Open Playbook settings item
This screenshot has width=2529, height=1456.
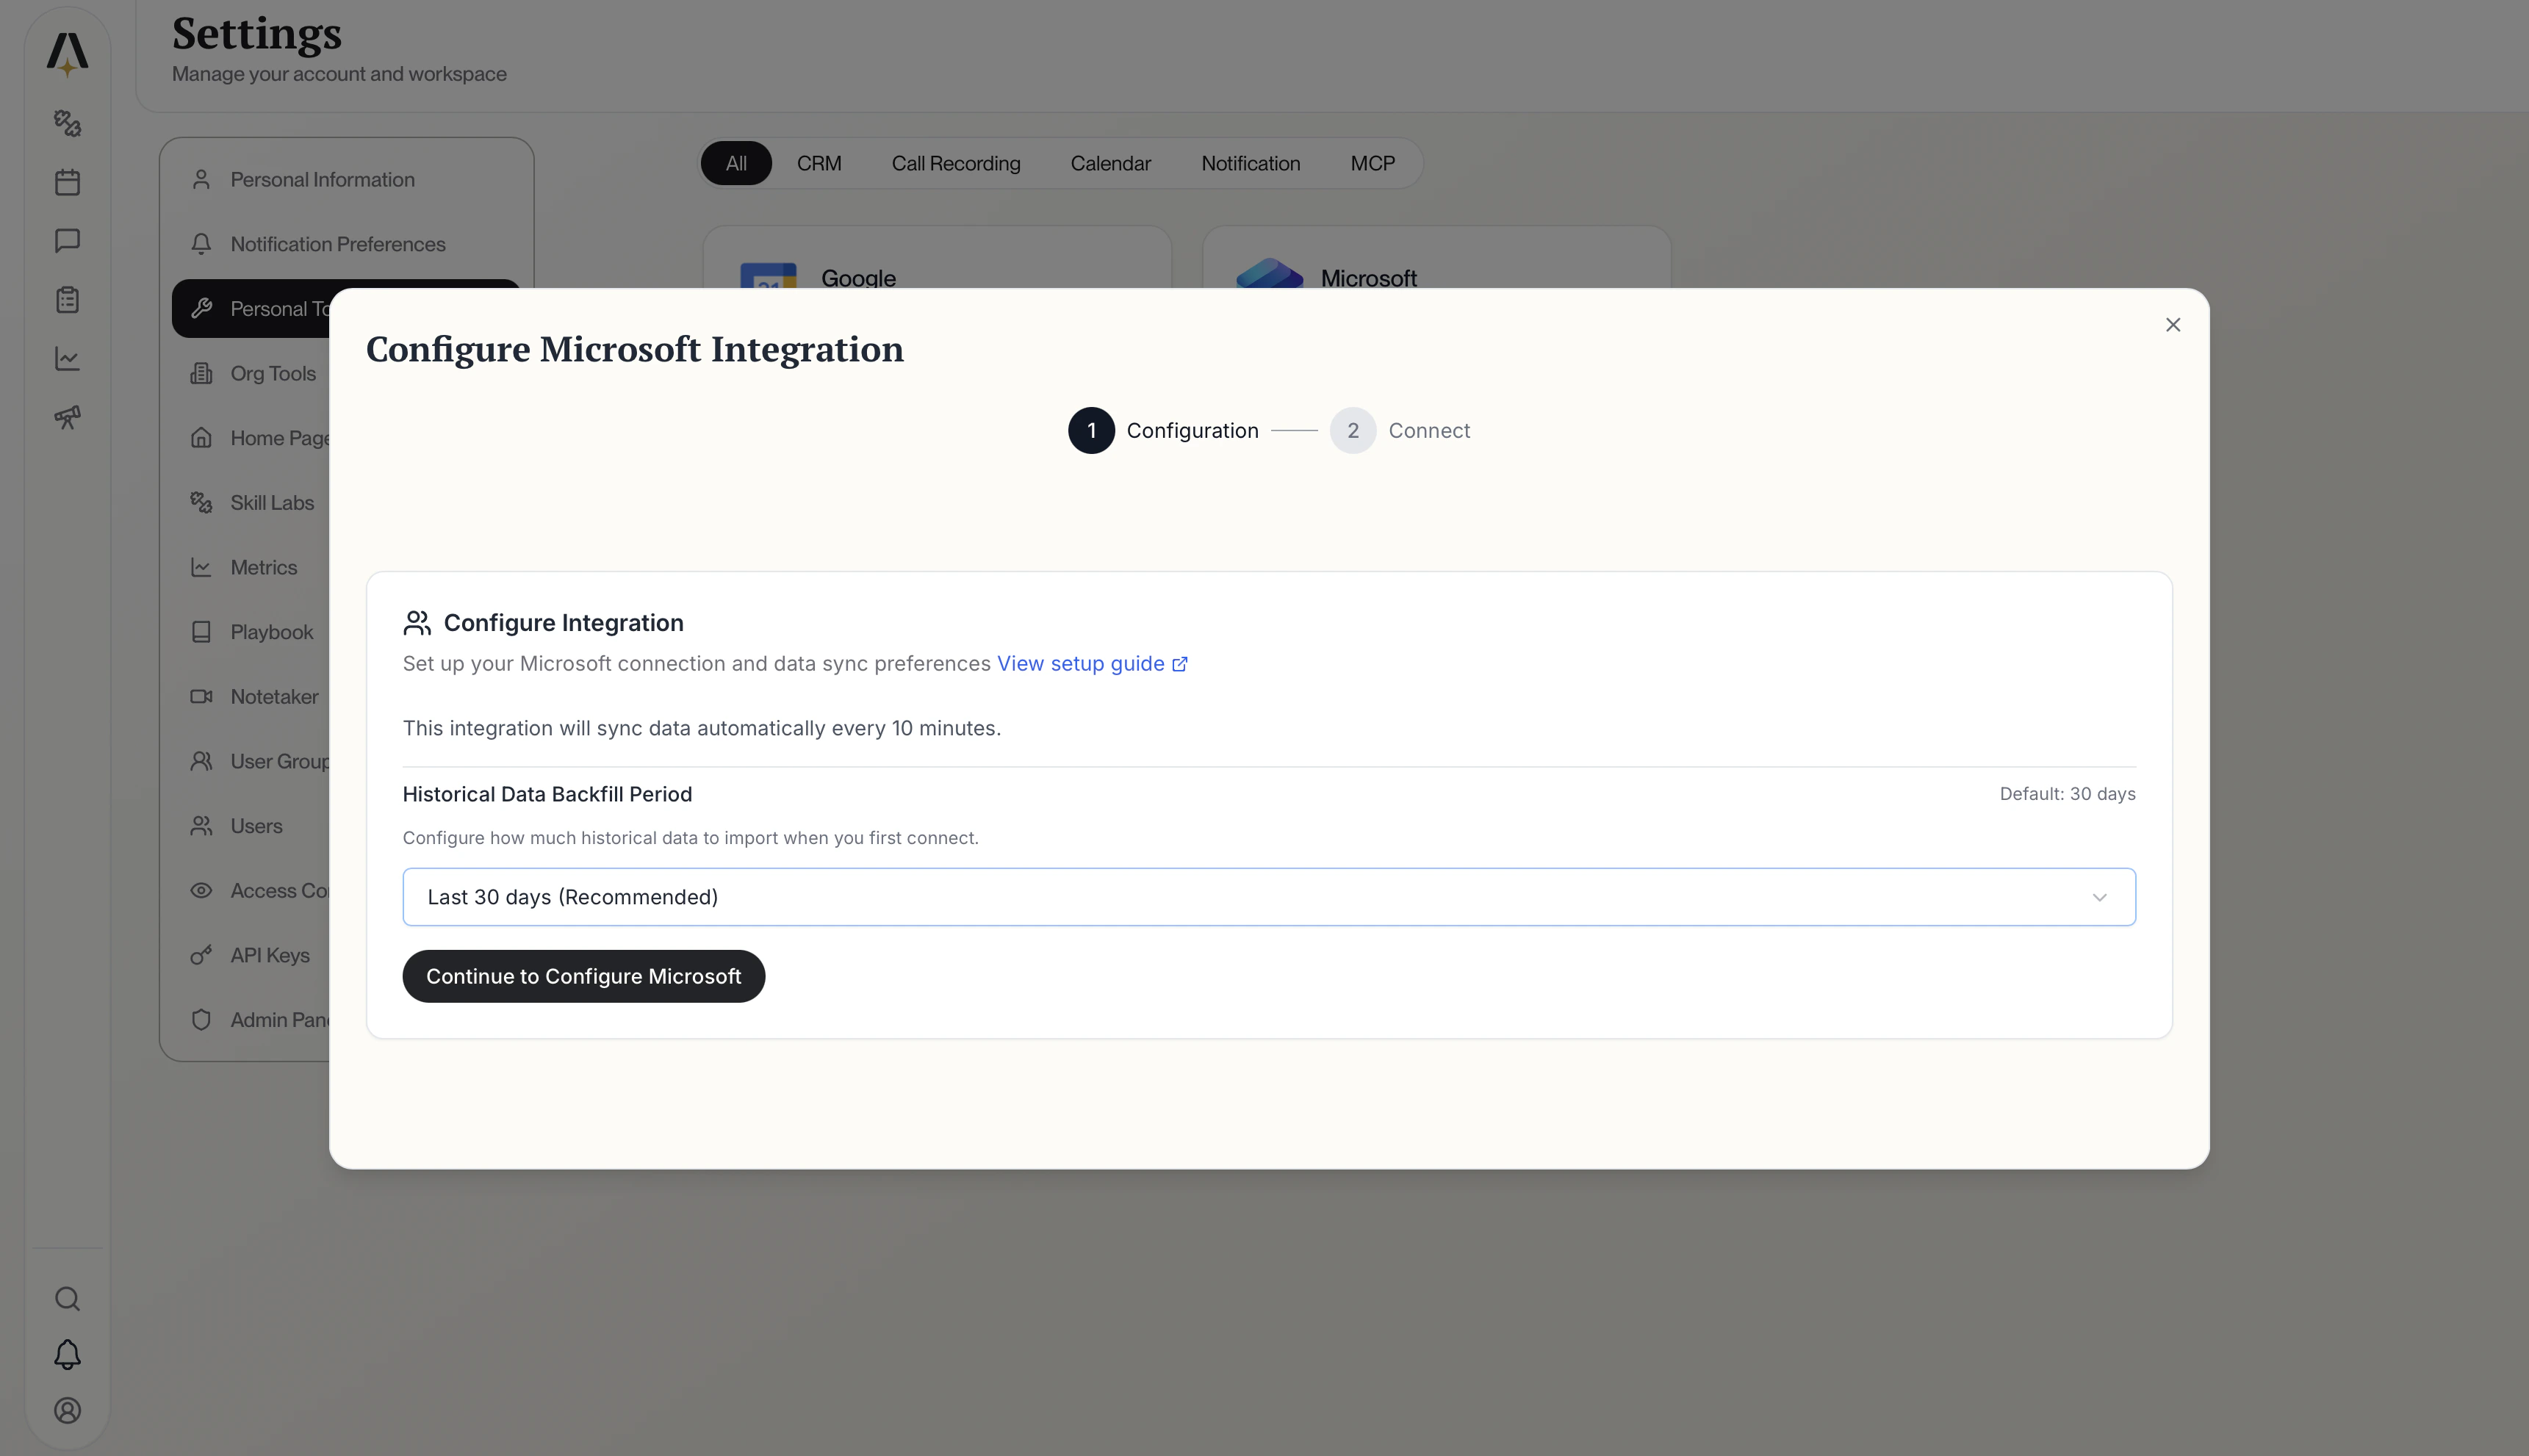pyautogui.click(x=251, y=632)
